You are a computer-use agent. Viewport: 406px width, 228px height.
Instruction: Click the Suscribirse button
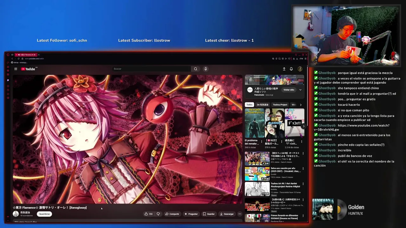(x=44, y=214)
